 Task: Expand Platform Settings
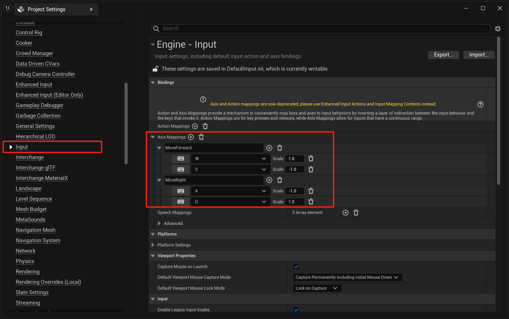[153, 245]
